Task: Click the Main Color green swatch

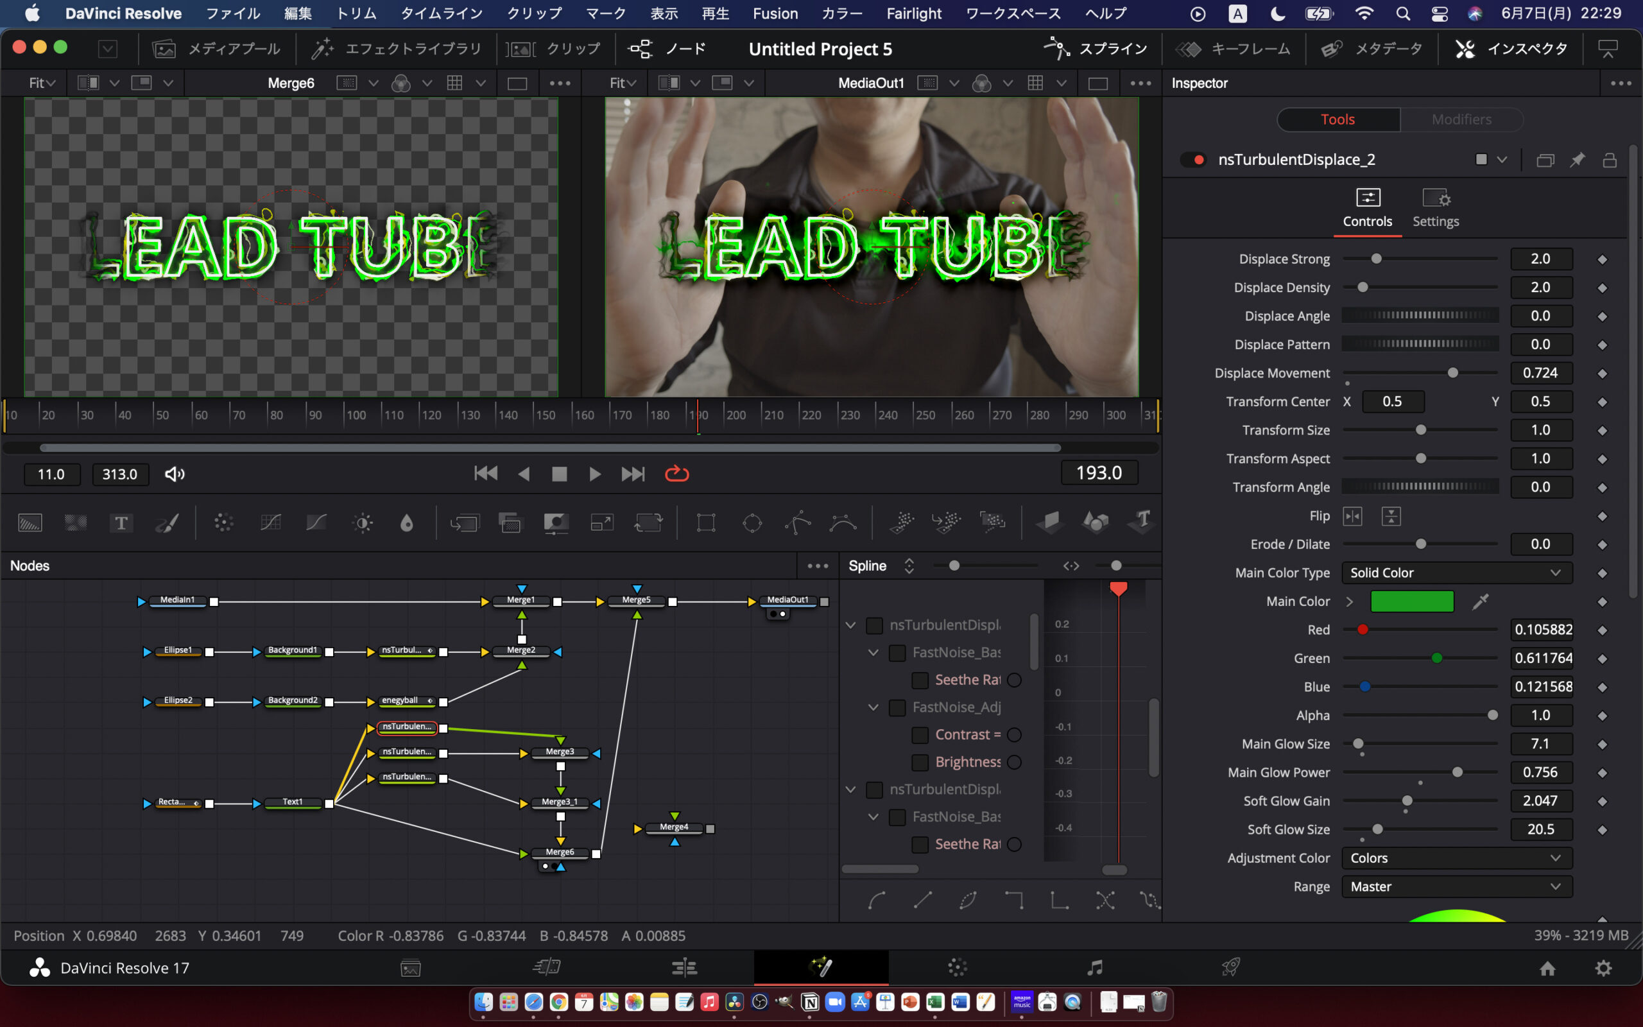Action: [1411, 601]
